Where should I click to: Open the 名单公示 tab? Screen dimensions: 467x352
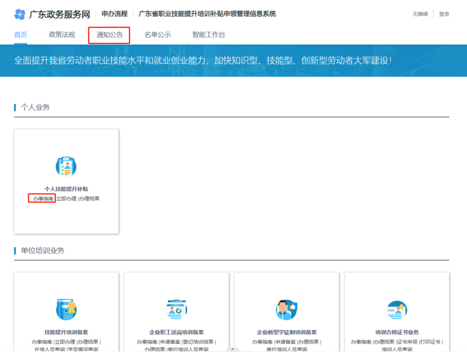click(x=157, y=35)
